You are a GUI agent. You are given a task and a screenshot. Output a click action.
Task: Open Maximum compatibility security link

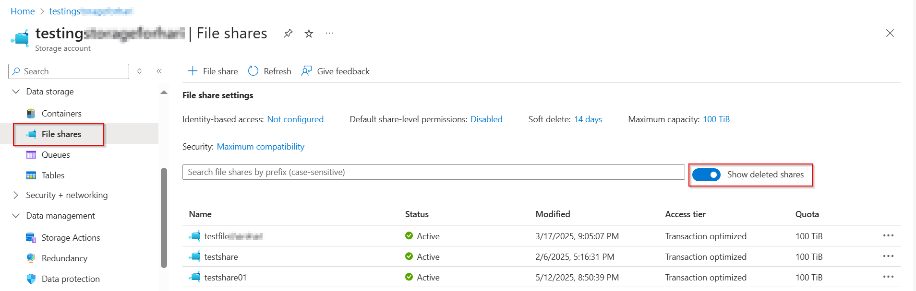(x=261, y=147)
